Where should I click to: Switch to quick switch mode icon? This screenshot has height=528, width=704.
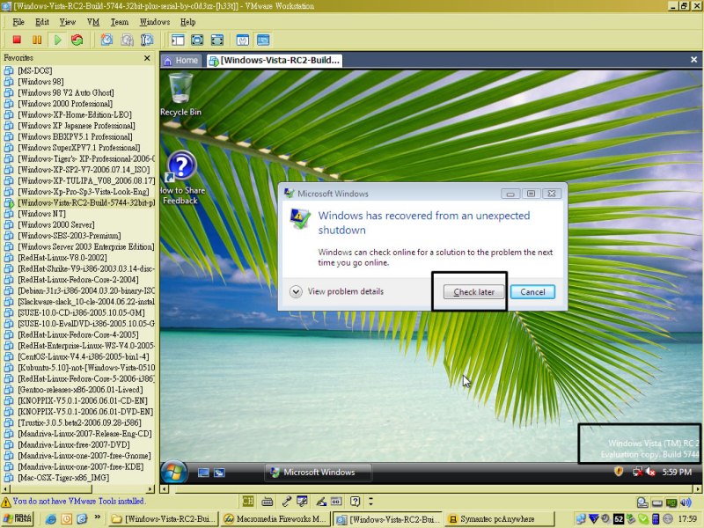click(x=197, y=40)
